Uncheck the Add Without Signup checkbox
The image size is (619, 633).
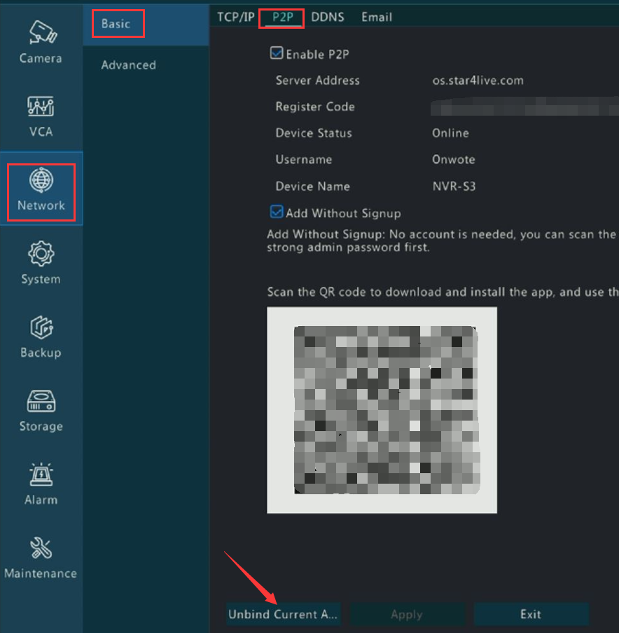pos(277,212)
